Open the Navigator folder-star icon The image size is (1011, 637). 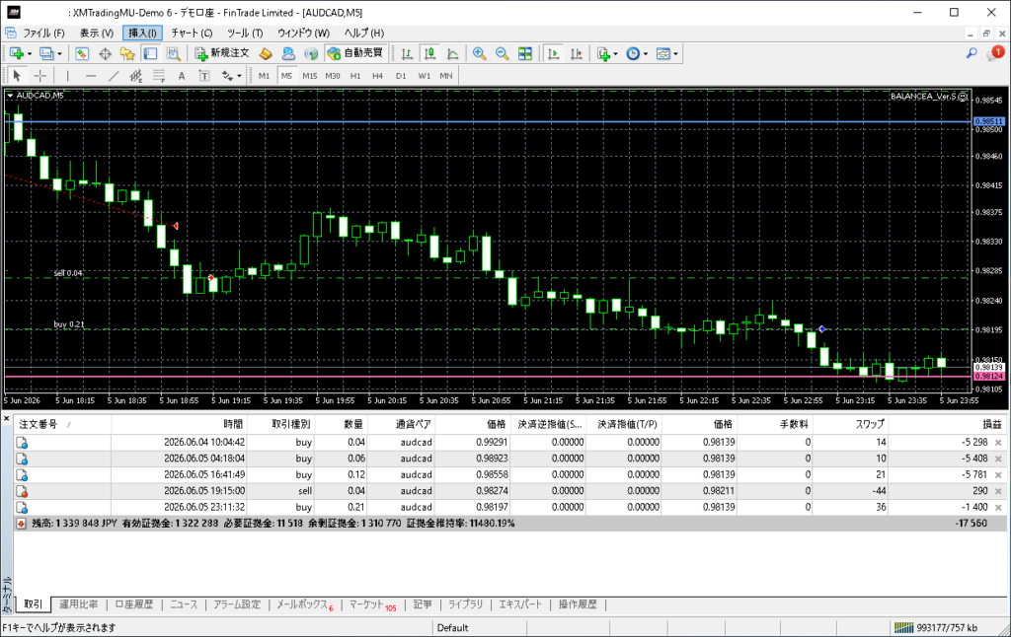pyautogui.click(x=127, y=53)
